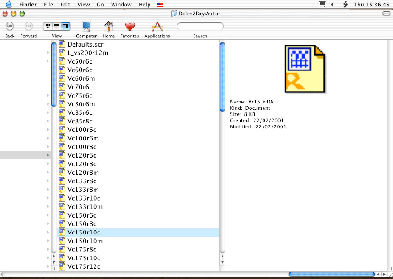Select the Vc100r8c file icon

(62, 147)
